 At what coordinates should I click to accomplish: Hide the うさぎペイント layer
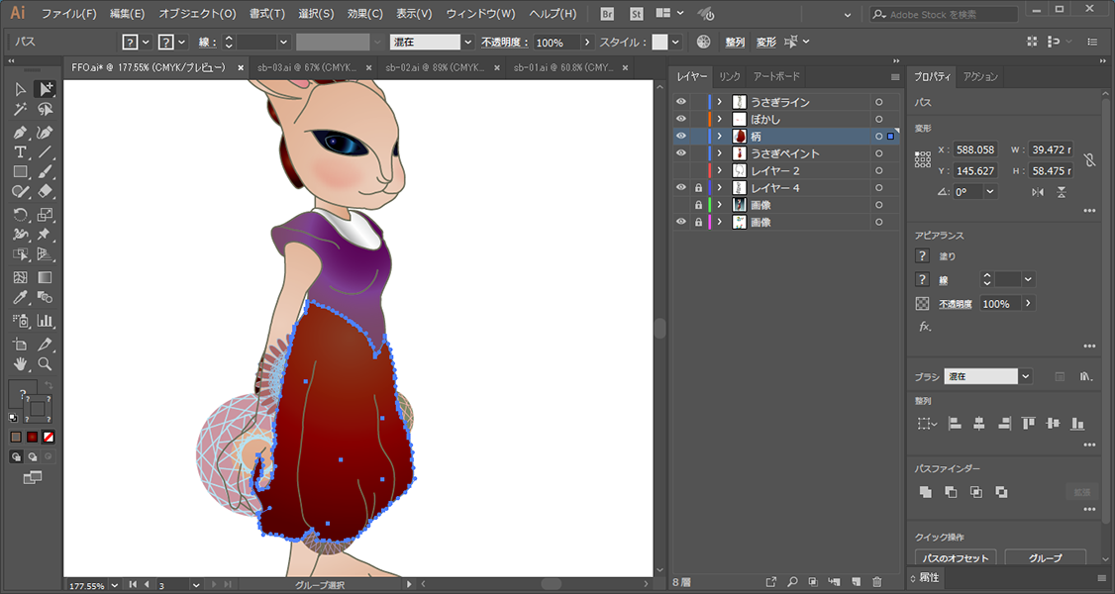pyautogui.click(x=681, y=152)
